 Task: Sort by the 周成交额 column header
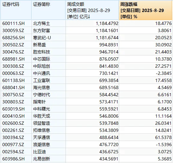click(92, 10)
